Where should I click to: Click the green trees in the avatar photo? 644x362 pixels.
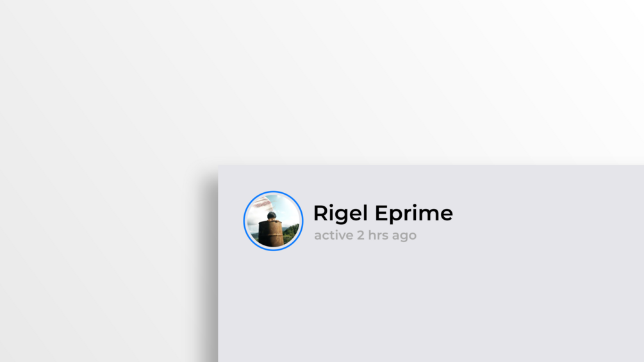click(290, 234)
